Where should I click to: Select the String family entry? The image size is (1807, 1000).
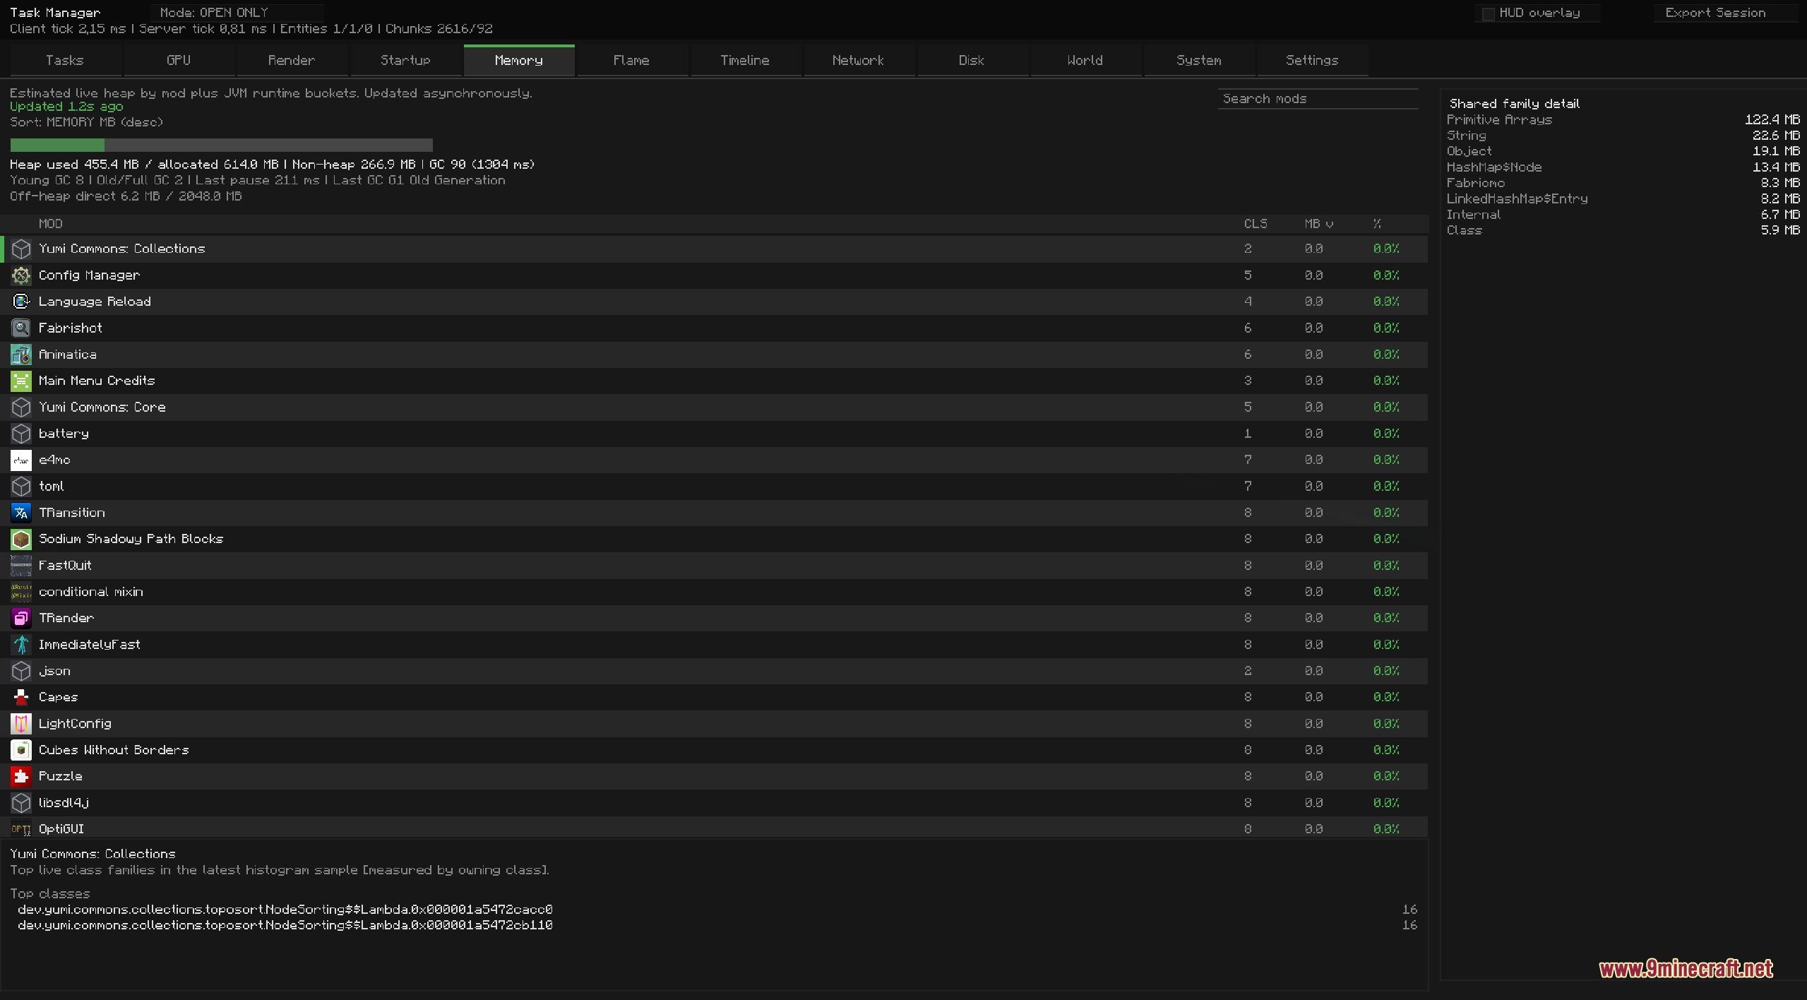tap(1623, 135)
